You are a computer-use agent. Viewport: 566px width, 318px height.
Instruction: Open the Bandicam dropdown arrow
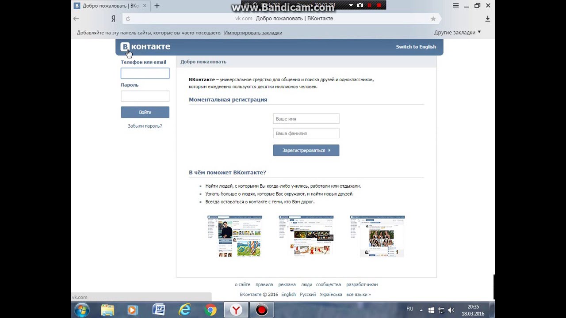351,5
